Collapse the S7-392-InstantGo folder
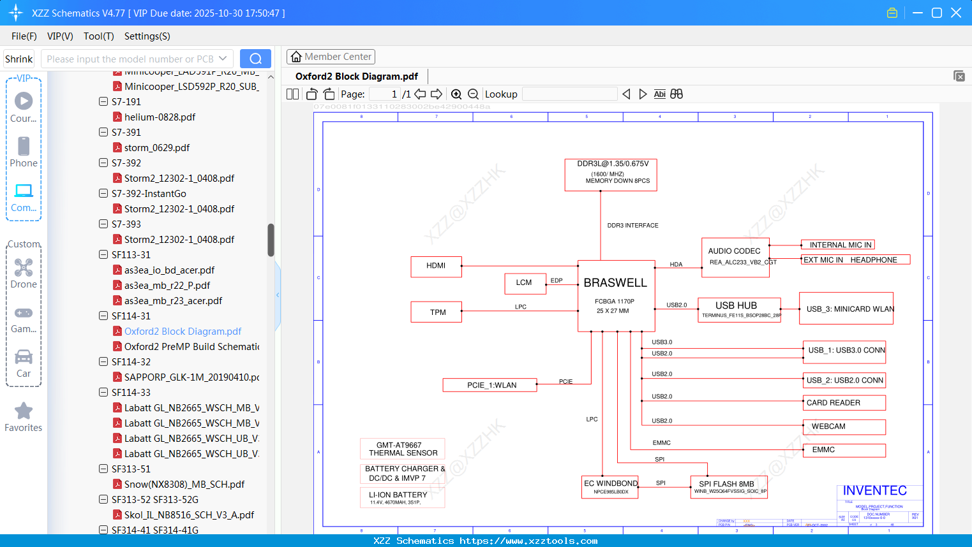The image size is (972, 547). click(x=103, y=193)
